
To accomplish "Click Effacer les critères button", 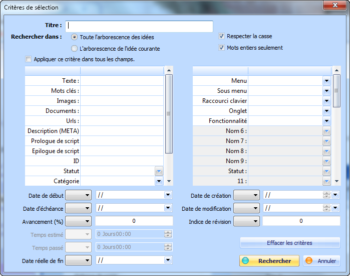I will click(x=290, y=243).
